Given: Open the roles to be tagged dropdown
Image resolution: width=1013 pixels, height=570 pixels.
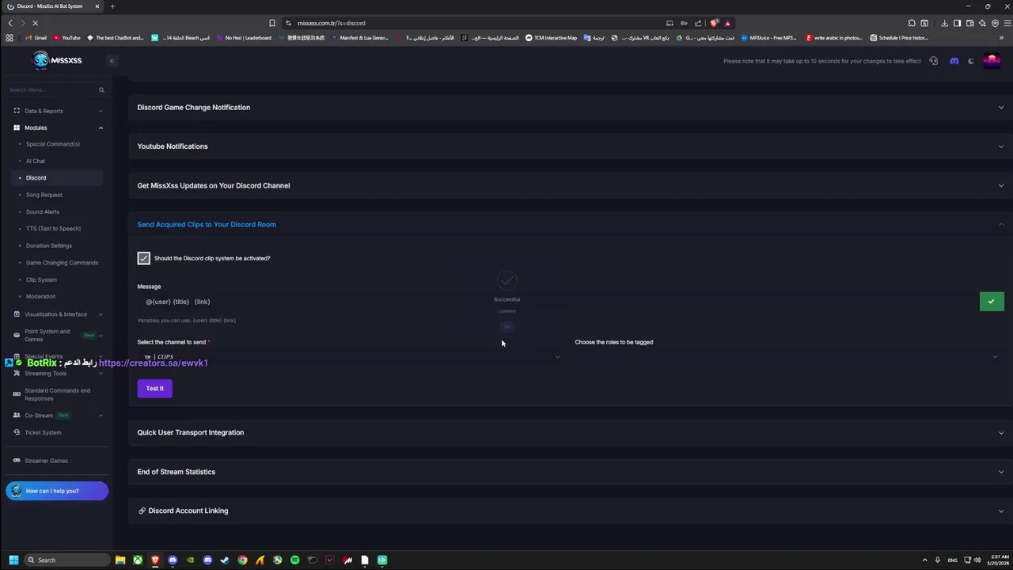Looking at the screenshot, I should pyautogui.click(x=787, y=357).
